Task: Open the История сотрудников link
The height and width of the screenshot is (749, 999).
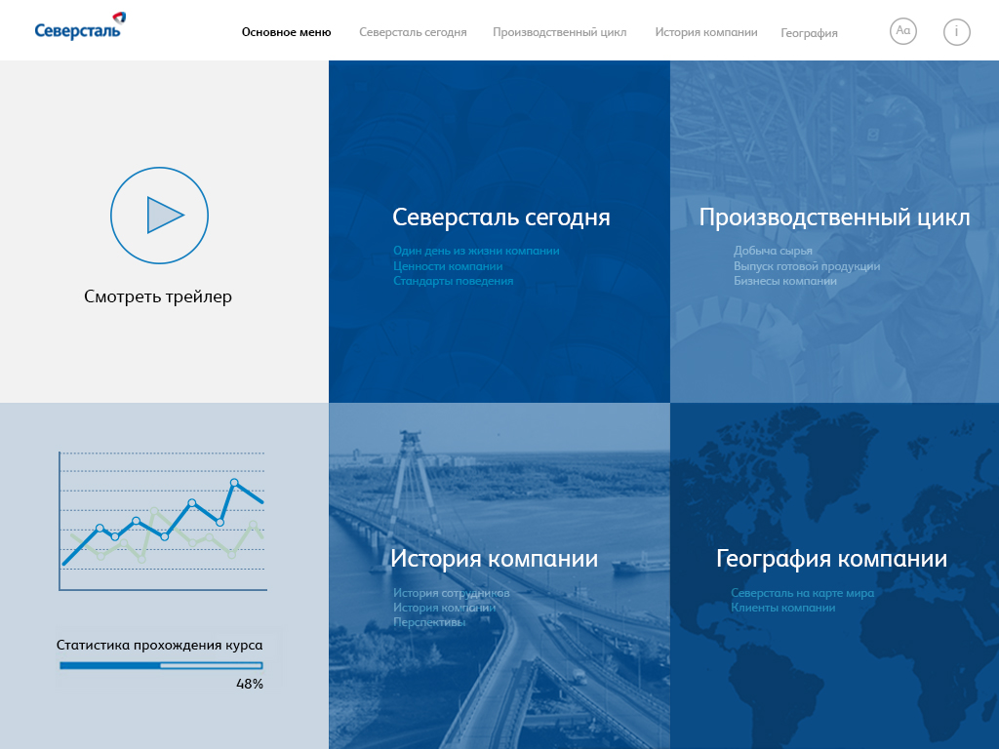Action: (451, 593)
